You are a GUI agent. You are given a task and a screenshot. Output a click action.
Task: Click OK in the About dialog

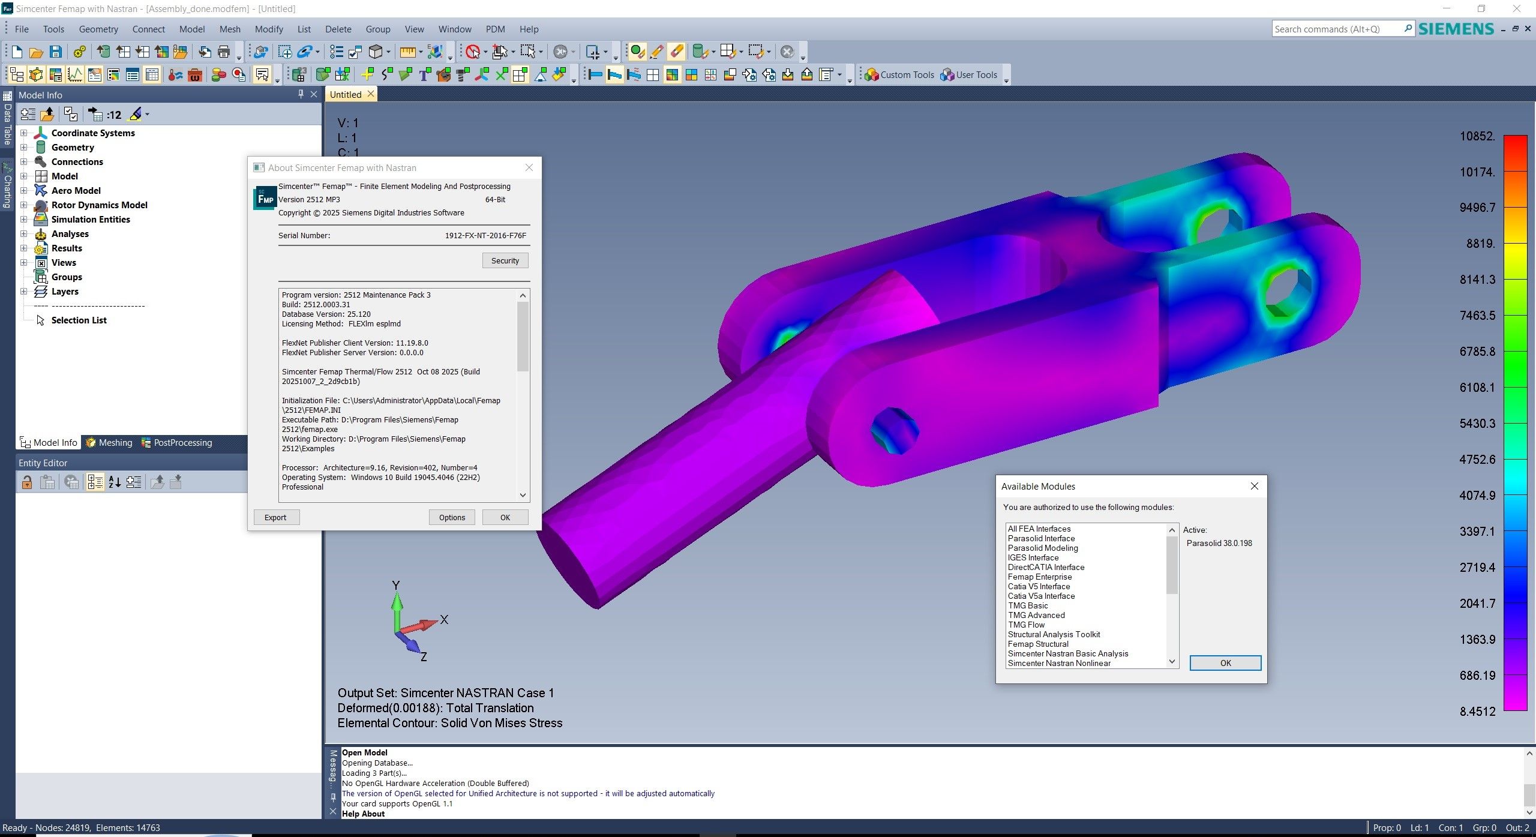(505, 517)
